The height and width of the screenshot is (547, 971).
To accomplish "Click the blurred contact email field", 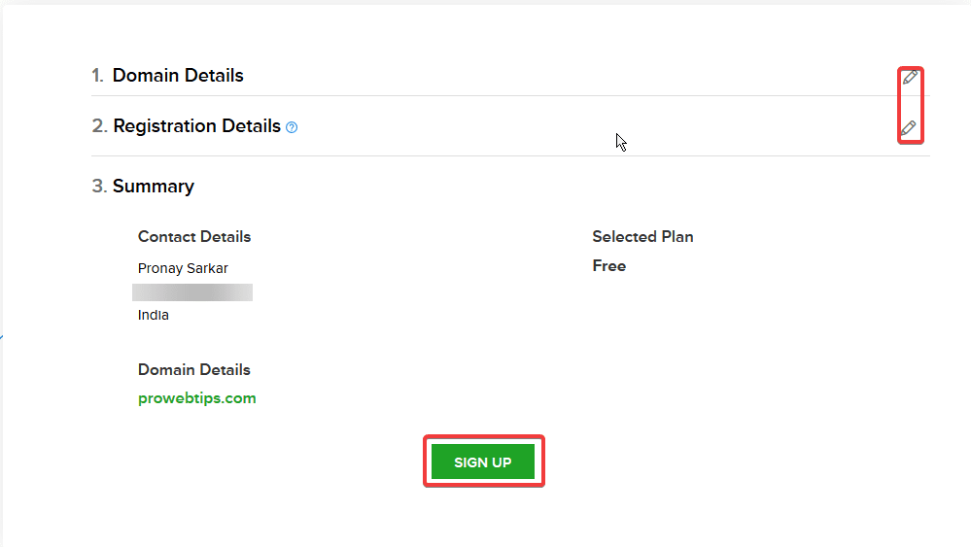I will pos(192,292).
